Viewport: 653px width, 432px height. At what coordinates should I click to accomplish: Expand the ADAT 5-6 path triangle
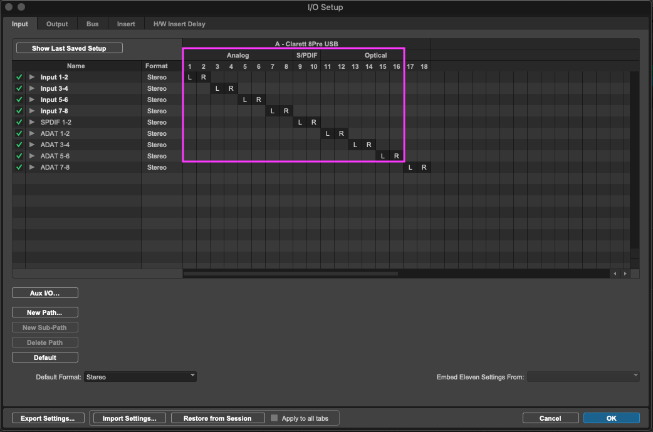(32, 156)
